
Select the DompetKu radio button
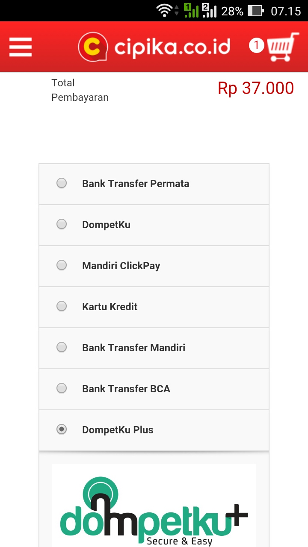(x=62, y=224)
